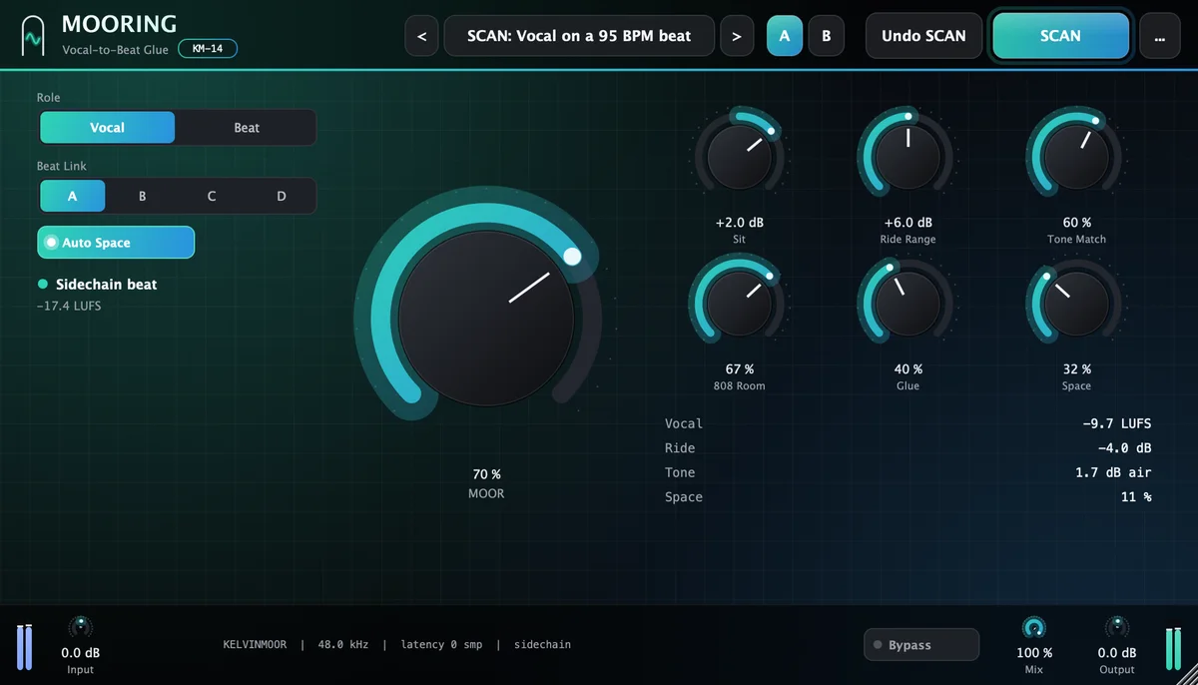
Task: Click the 70 % MOOR value
Action: click(486, 474)
